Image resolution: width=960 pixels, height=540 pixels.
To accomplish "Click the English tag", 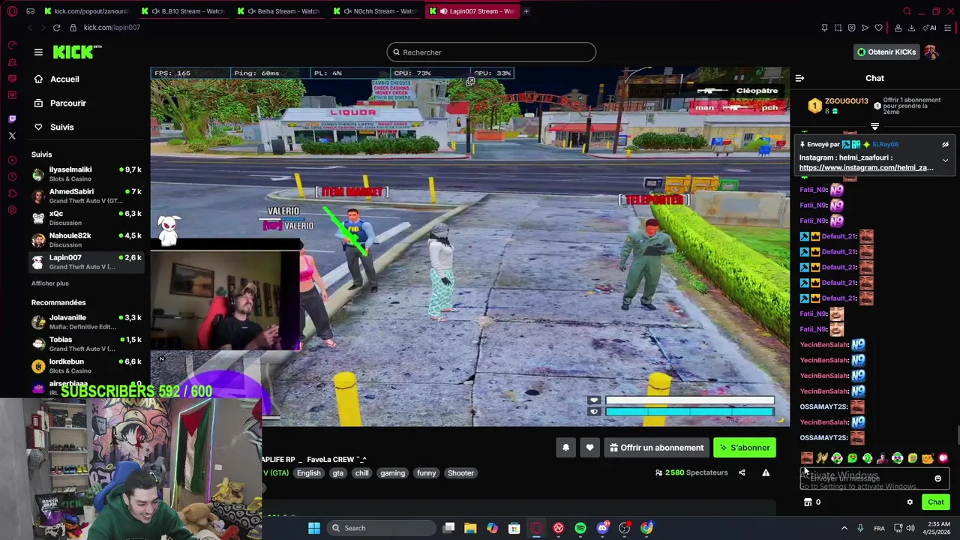I will tap(308, 473).
